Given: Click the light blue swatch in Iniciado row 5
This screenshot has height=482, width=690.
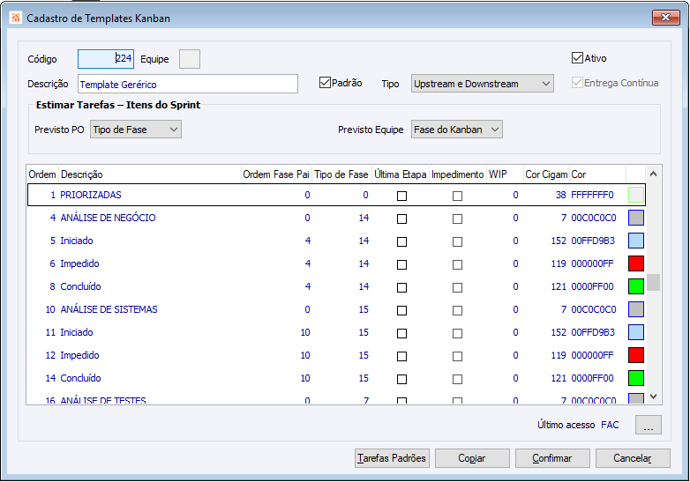Looking at the screenshot, I should click(636, 241).
